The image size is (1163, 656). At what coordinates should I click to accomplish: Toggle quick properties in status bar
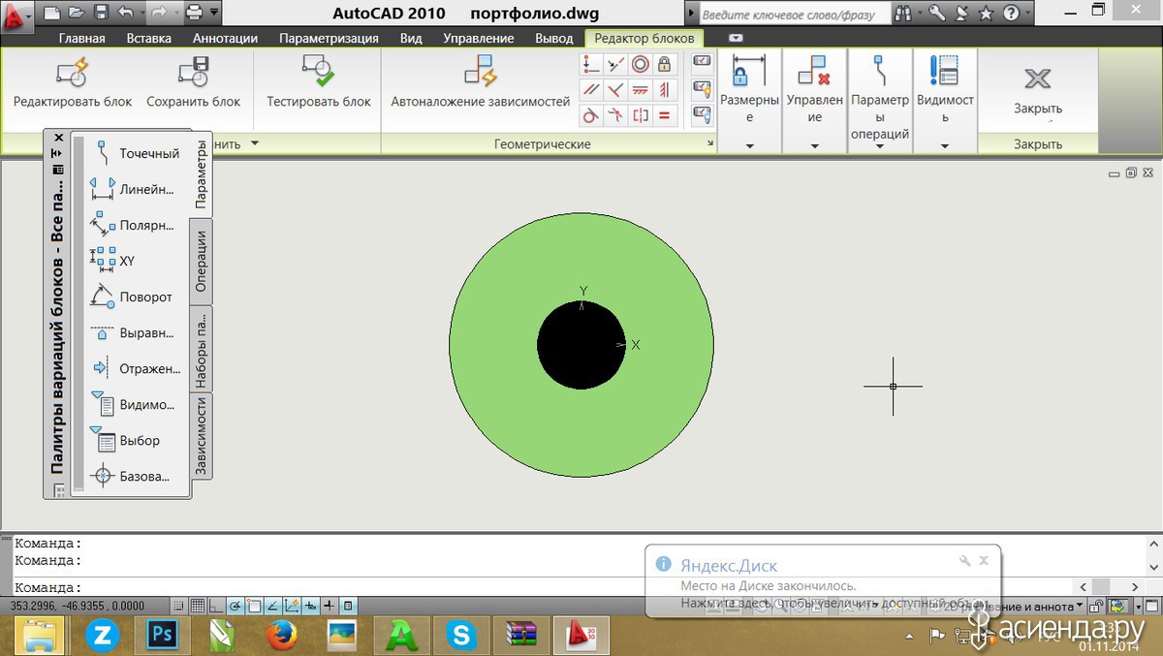tap(349, 606)
